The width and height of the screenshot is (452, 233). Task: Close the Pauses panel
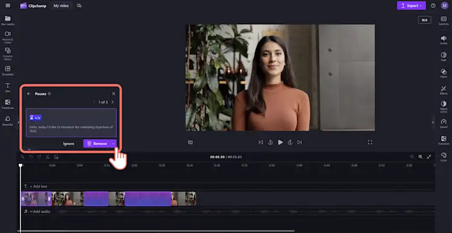point(113,93)
